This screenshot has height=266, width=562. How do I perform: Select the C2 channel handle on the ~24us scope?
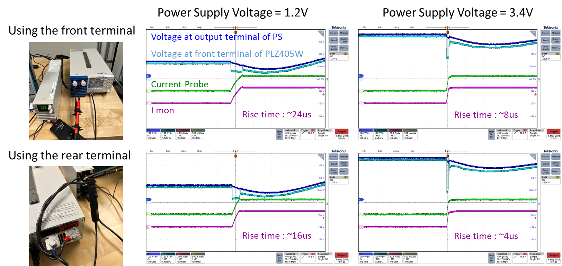pos(149,79)
